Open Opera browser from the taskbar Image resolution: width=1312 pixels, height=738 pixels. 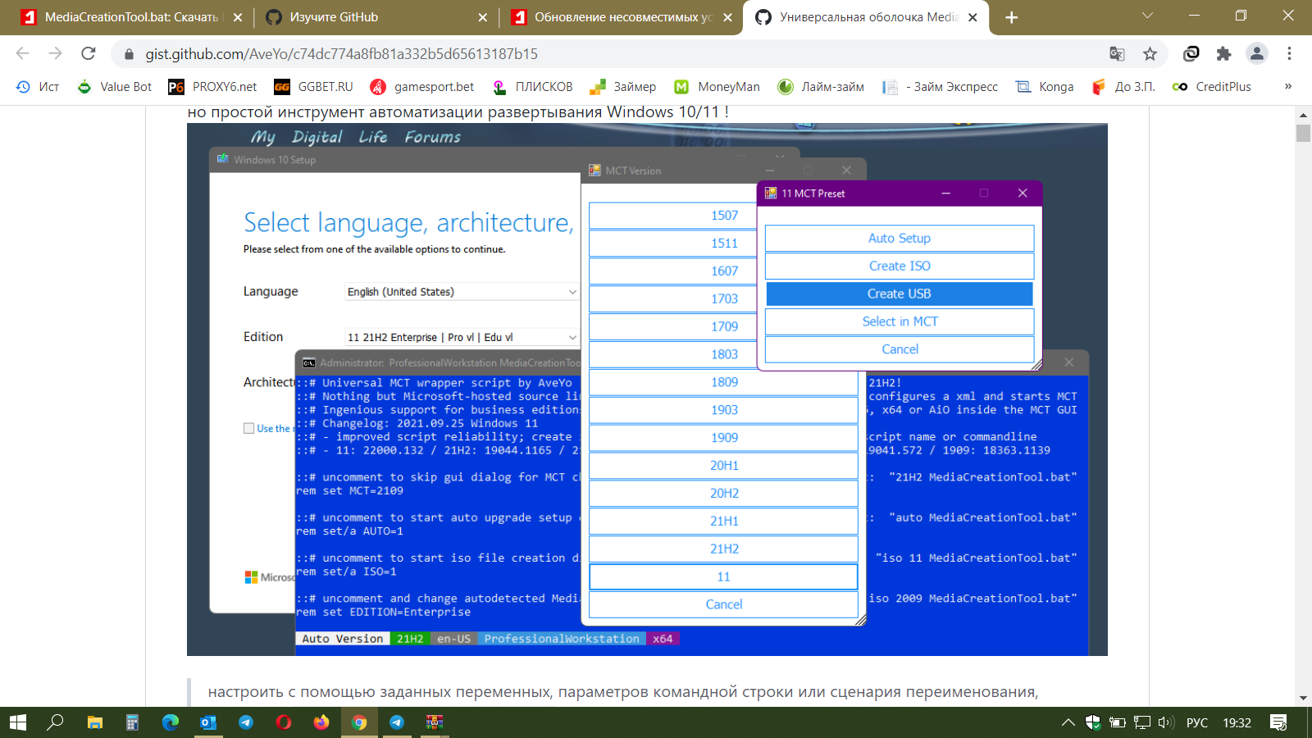click(284, 722)
